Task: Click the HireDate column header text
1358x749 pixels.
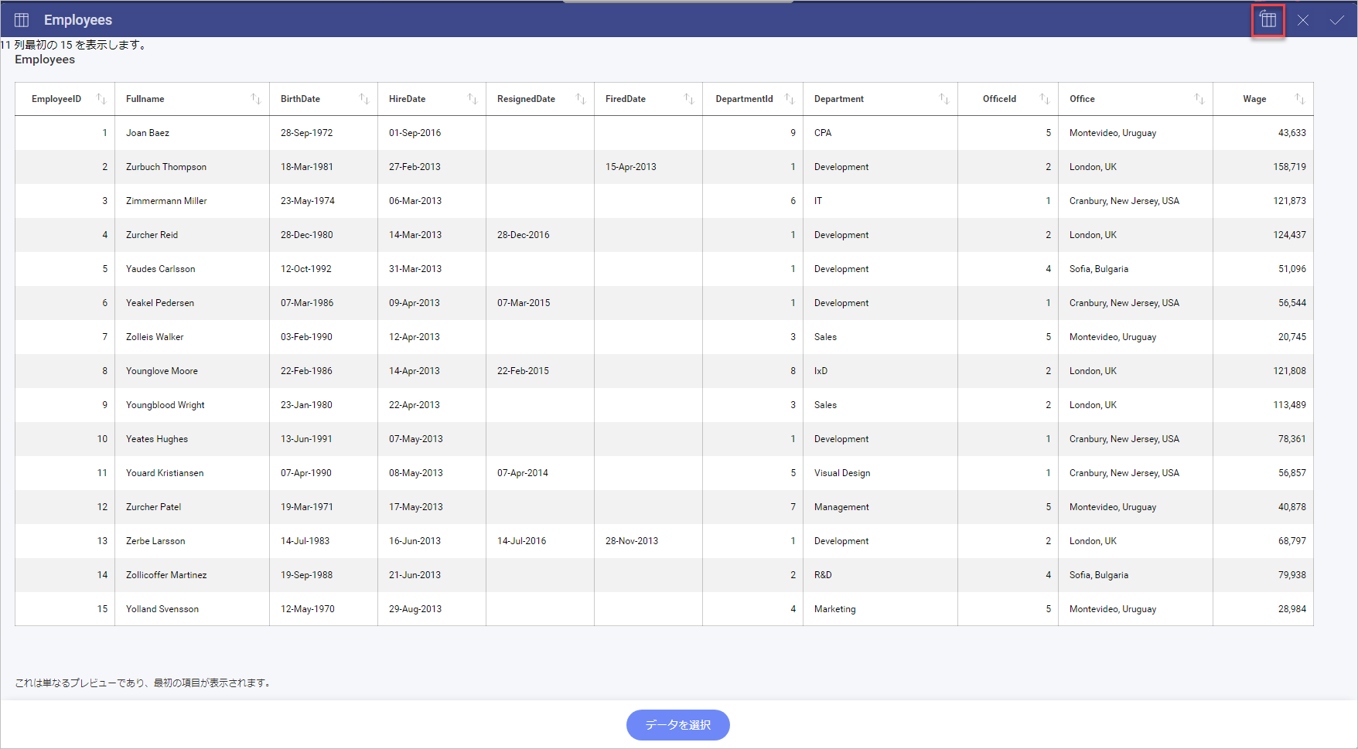Action: [408, 99]
